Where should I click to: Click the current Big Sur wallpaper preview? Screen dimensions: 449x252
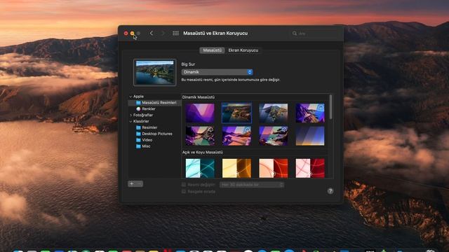click(x=154, y=73)
